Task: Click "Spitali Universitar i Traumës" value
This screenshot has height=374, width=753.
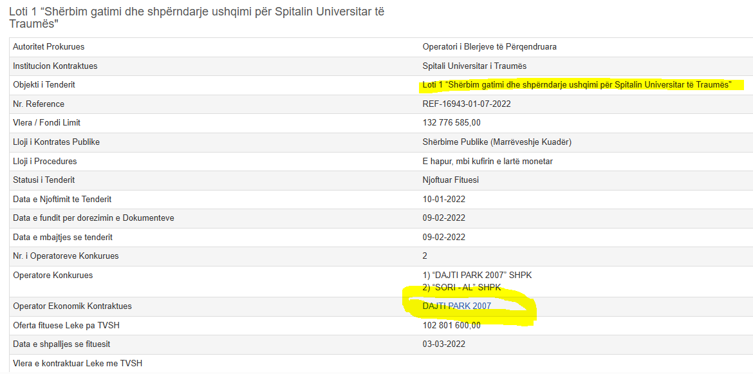Action: pos(474,66)
